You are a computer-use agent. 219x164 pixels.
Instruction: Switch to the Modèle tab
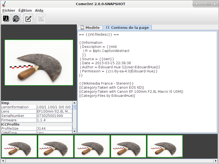point(90,27)
